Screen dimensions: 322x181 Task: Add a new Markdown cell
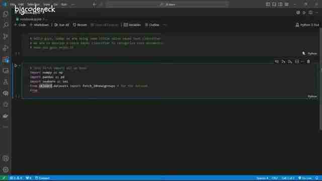click(39, 25)
